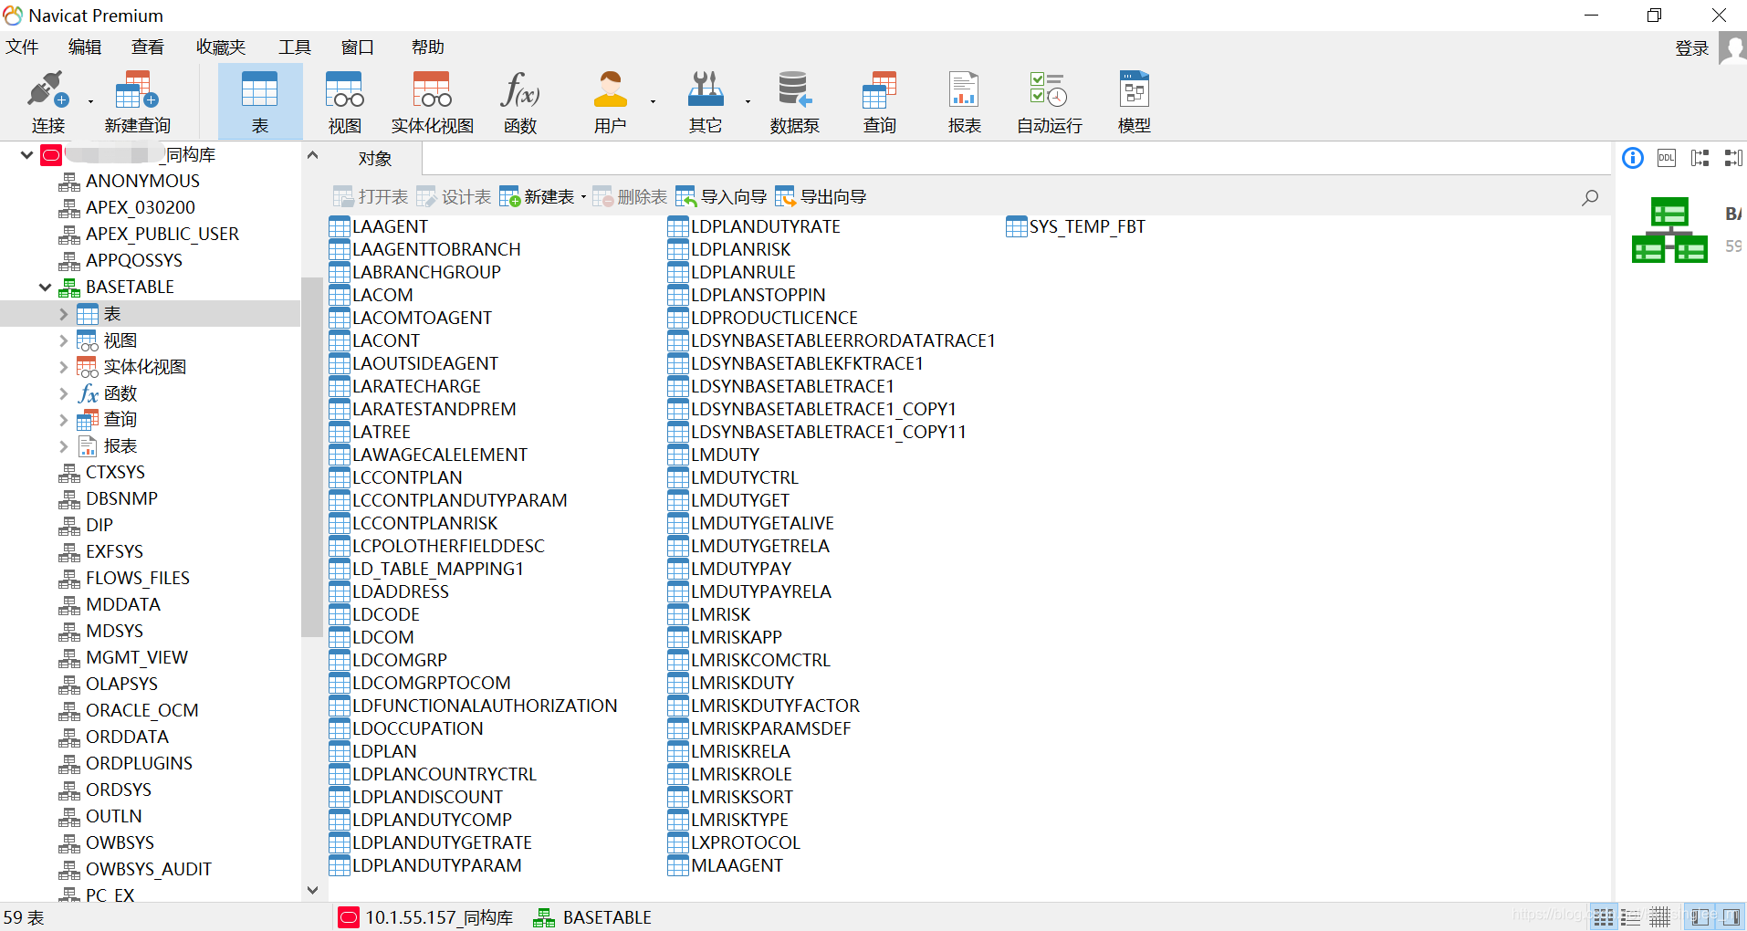Click Import Wizard (导入向导) button
The image size is (1747, 931).
point(721,197)
